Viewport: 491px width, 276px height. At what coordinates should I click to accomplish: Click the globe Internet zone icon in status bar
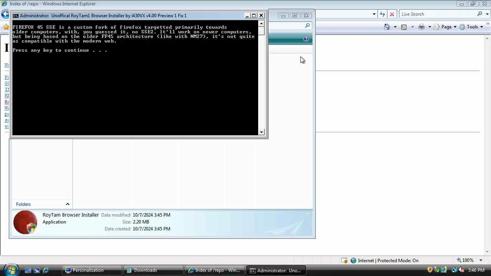353,260
